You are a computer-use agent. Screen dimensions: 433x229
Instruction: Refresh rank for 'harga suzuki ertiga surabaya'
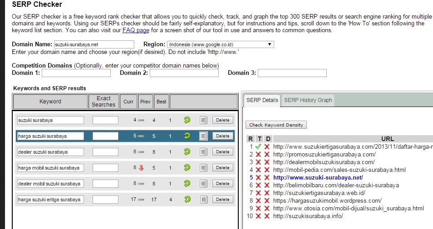coord(187,199)
